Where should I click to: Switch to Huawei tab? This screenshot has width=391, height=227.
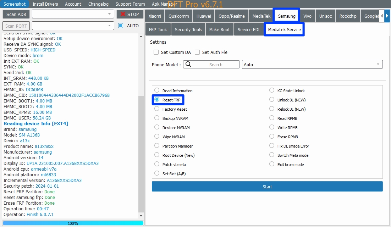pyautogui.click(x=204, y=16)
